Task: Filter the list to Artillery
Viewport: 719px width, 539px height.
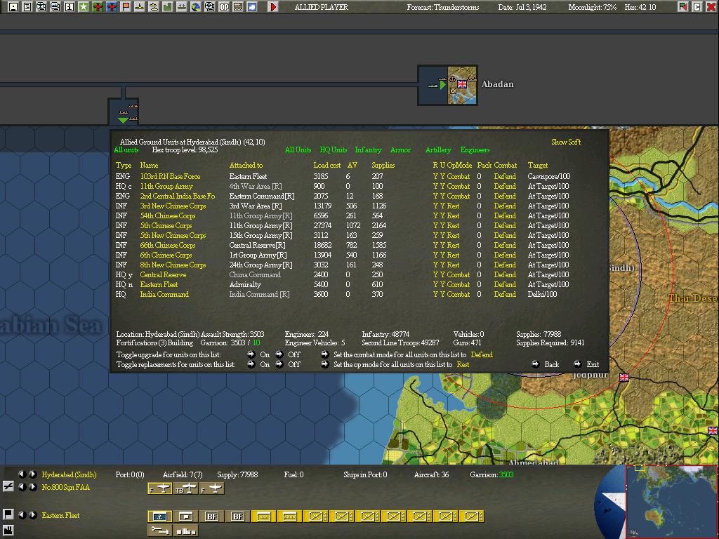Action: tap(438, 150)
